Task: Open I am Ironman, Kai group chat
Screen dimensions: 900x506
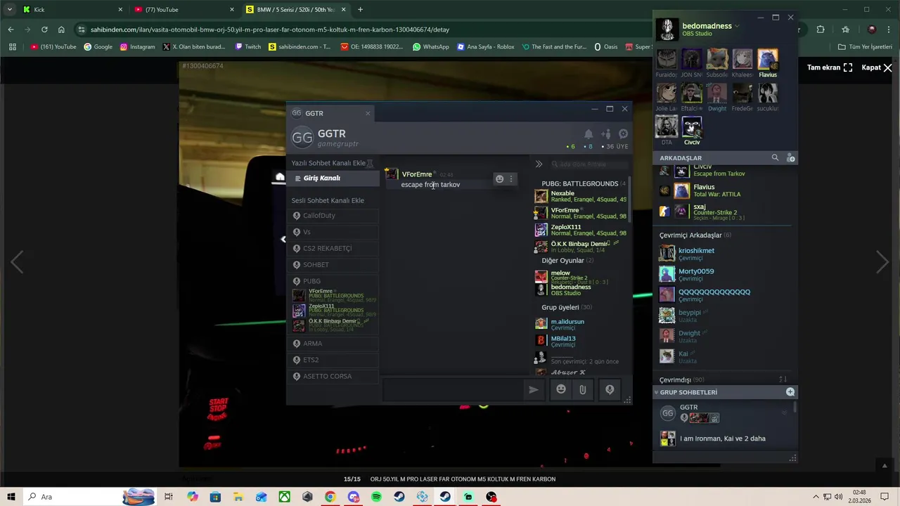Action: pyautogui.click(x=723, y=439)
